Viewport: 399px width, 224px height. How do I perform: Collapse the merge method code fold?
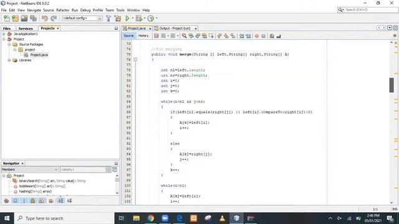(x=135, y=60)
